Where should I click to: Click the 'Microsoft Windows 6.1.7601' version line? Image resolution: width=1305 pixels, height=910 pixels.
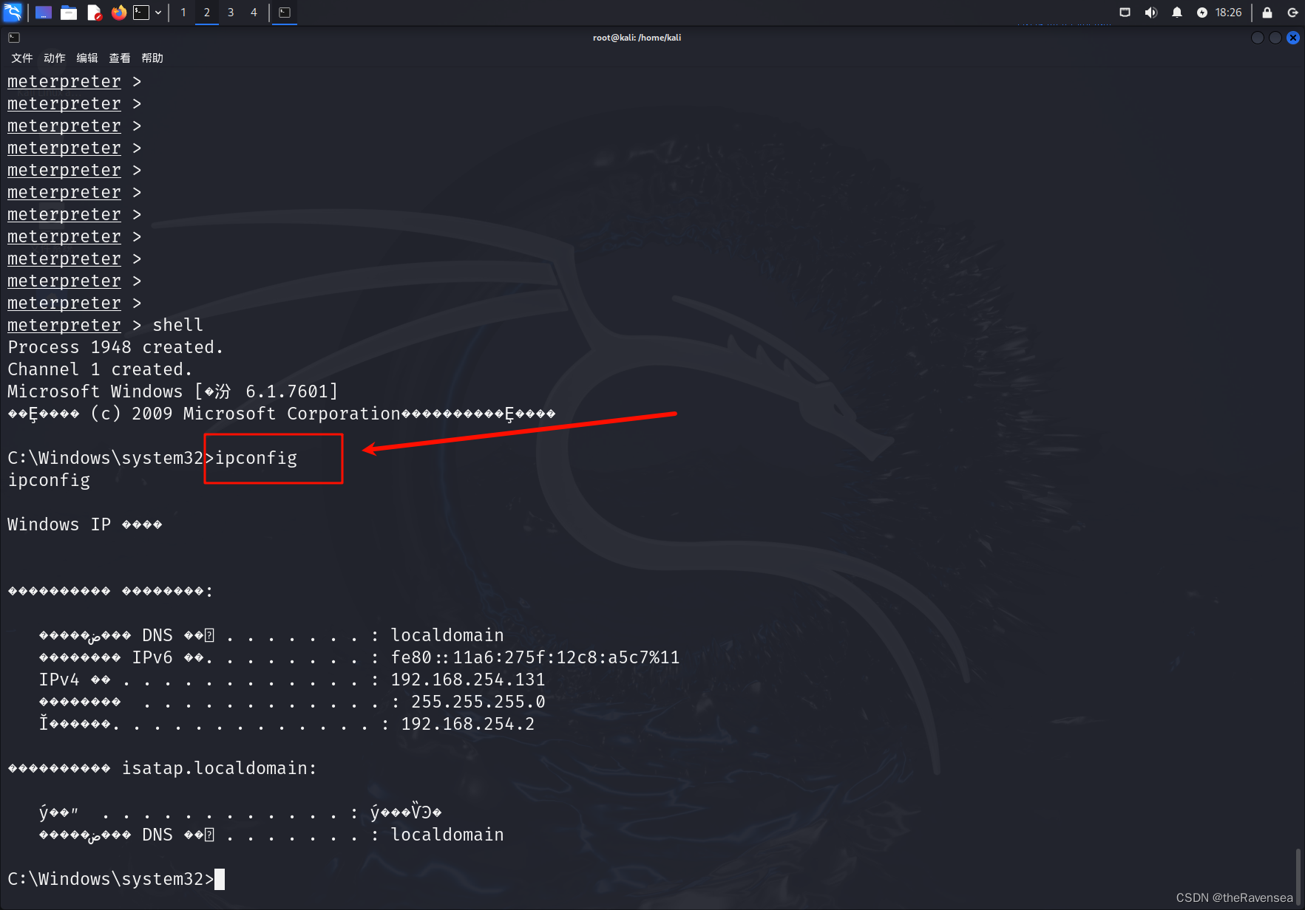173,391
